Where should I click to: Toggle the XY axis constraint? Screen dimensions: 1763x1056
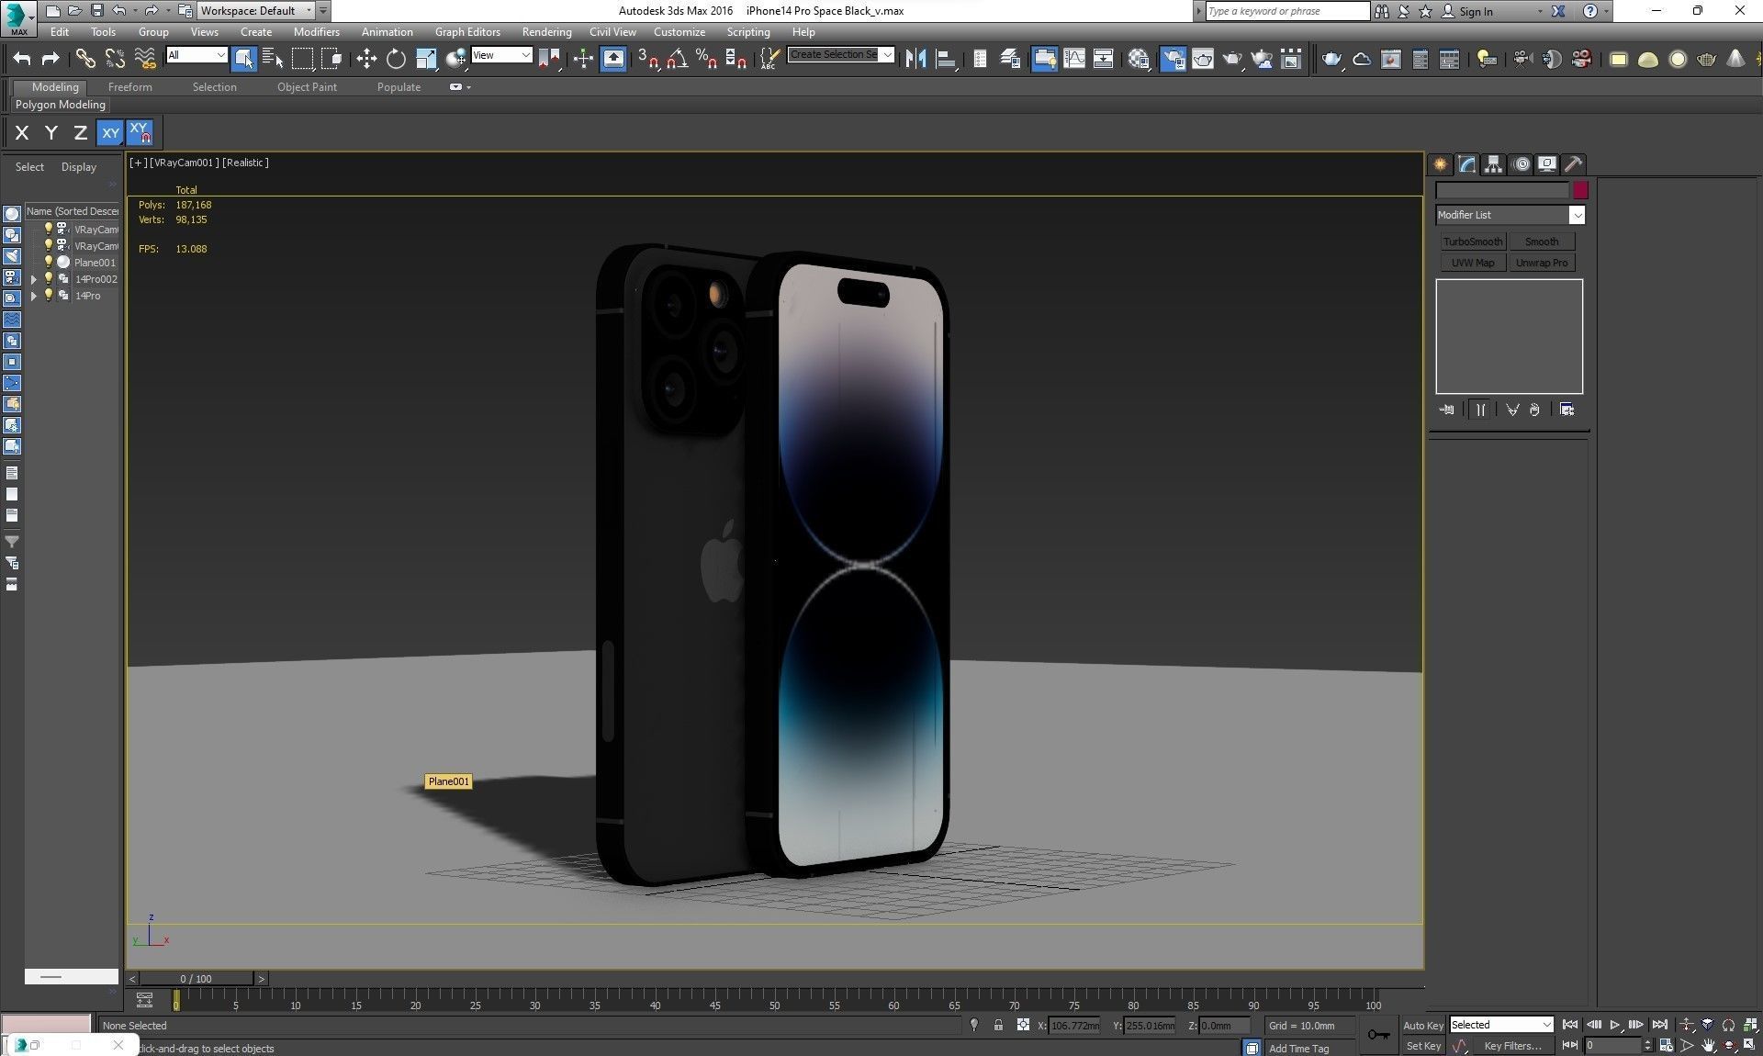(x=110, y=133)
